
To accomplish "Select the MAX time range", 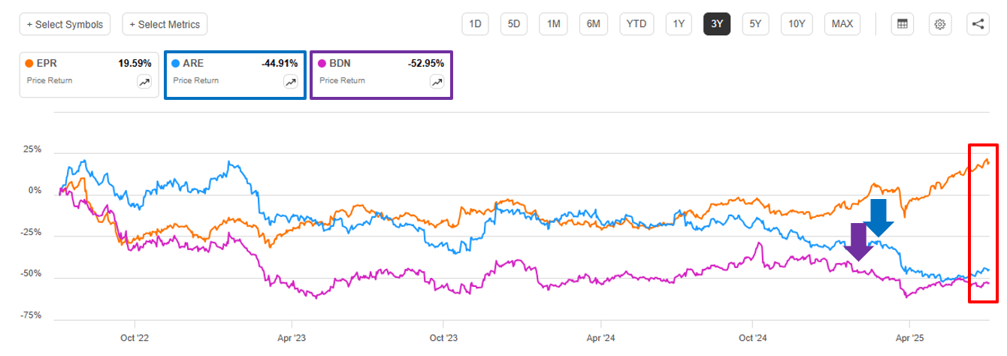I will (842, 24).
